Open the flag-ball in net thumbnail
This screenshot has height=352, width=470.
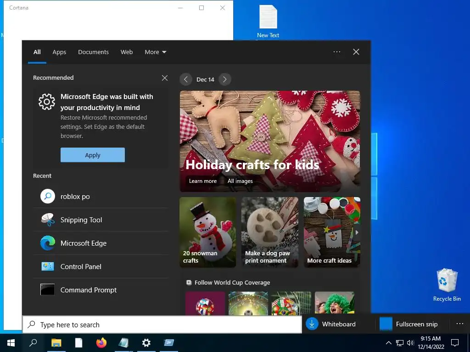[291, 303]
